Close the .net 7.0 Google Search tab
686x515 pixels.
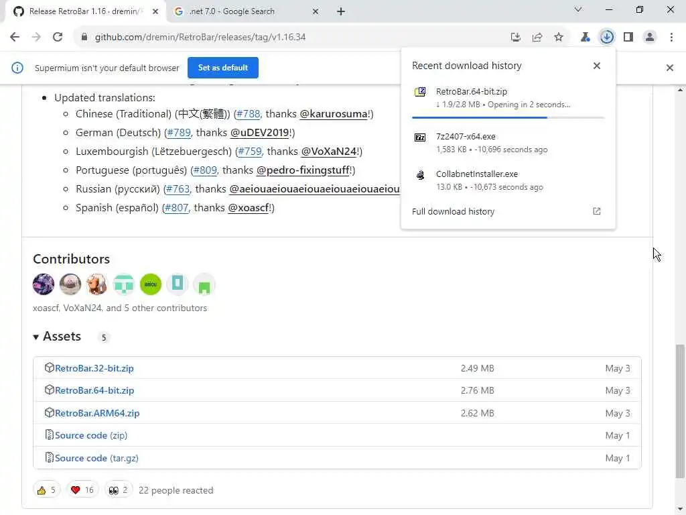pos(316,12)
